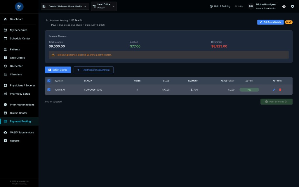Viewport: 299px width, 187px height.
Task: Click agency building icon in header
Action: tap(44, 6)
